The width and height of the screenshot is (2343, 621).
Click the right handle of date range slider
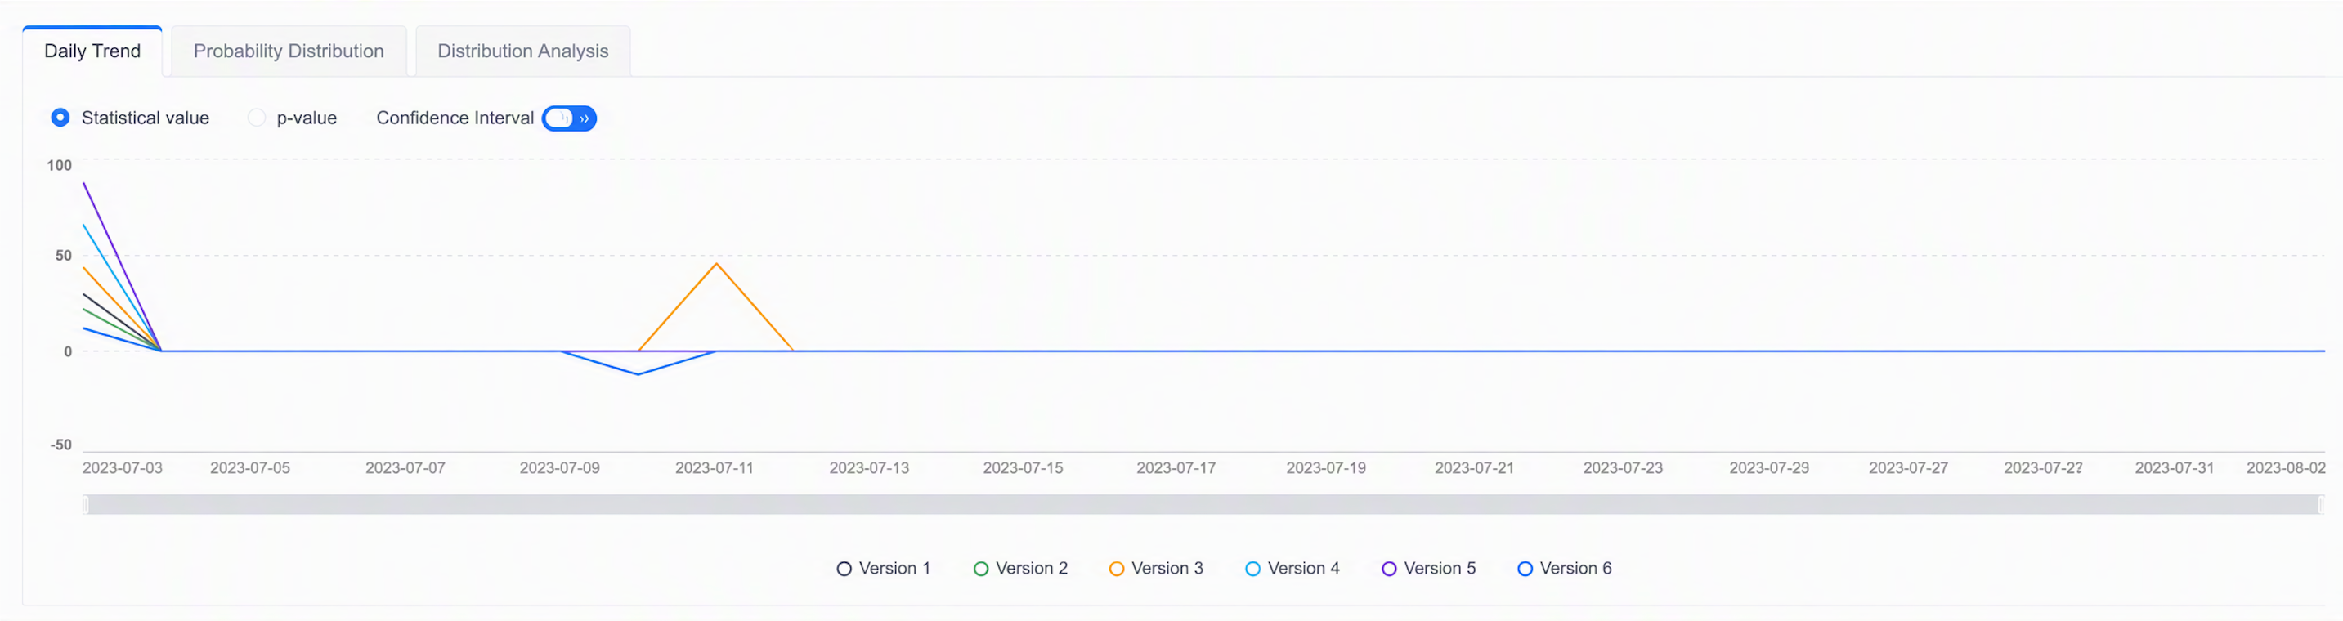pyautogui.click(x=2321, y=505)
